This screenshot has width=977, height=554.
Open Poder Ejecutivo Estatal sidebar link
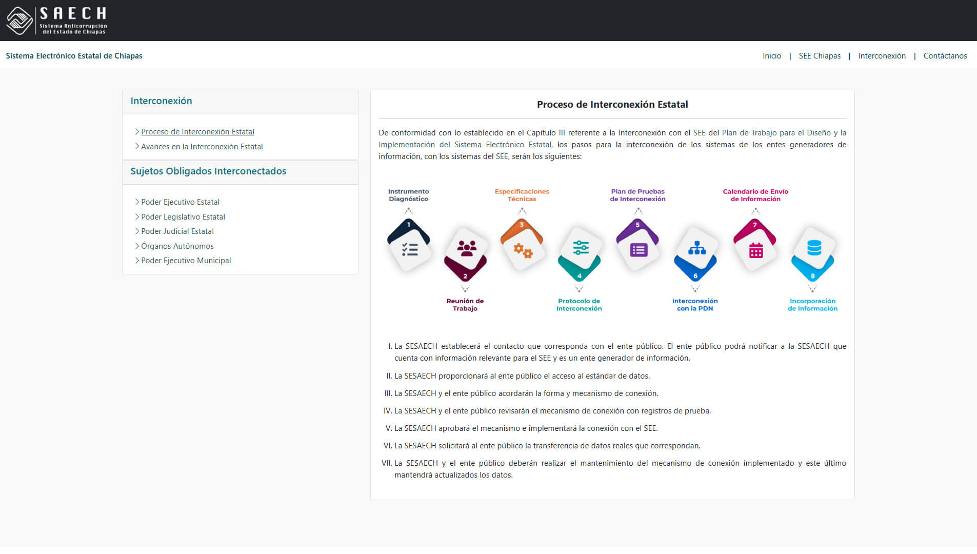[180, 202]
